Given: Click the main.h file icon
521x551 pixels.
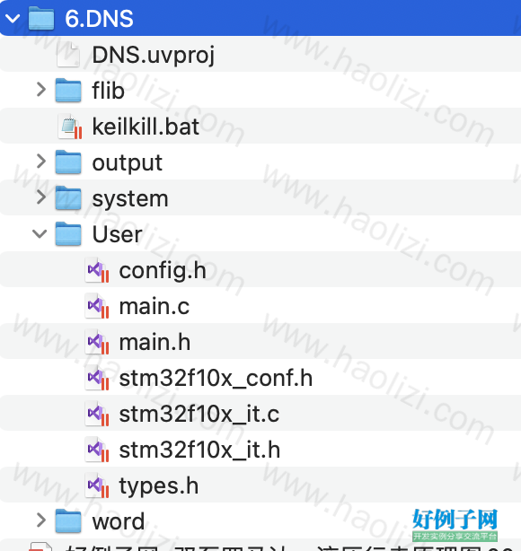Looking at the screenshot, I should click(x=97, y=342).
